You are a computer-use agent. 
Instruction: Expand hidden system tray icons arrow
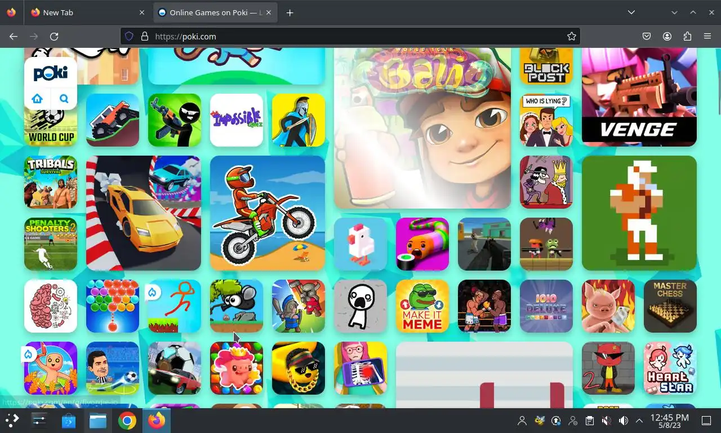point(639,421)
